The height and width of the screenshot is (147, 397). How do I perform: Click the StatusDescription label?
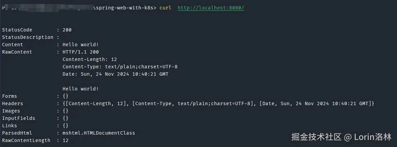(x=28, y=37)
